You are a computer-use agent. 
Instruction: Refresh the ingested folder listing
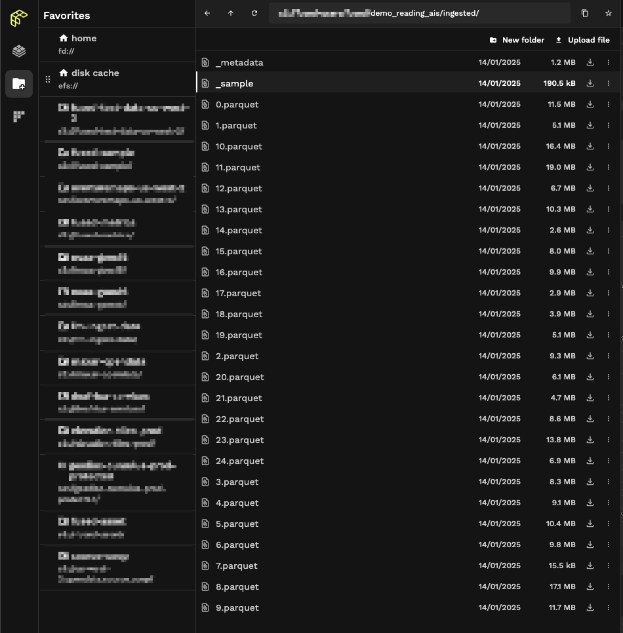coord(254,13)
